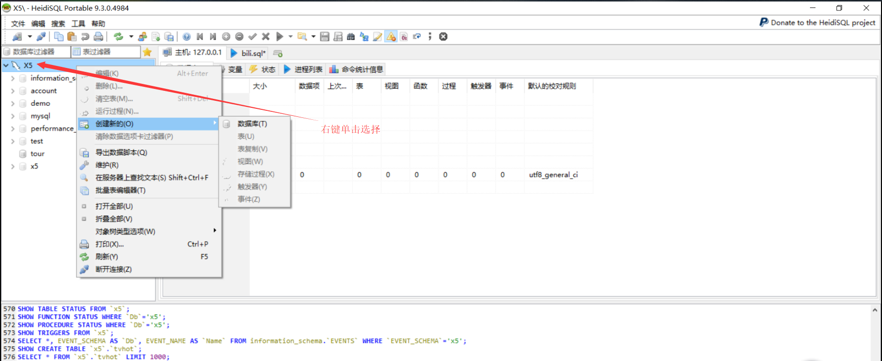Open the 工具 menu
882x361 pixels.
(78, 23)
